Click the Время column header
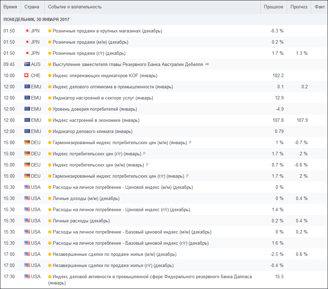The image size is (328, 289). [9, 7]
